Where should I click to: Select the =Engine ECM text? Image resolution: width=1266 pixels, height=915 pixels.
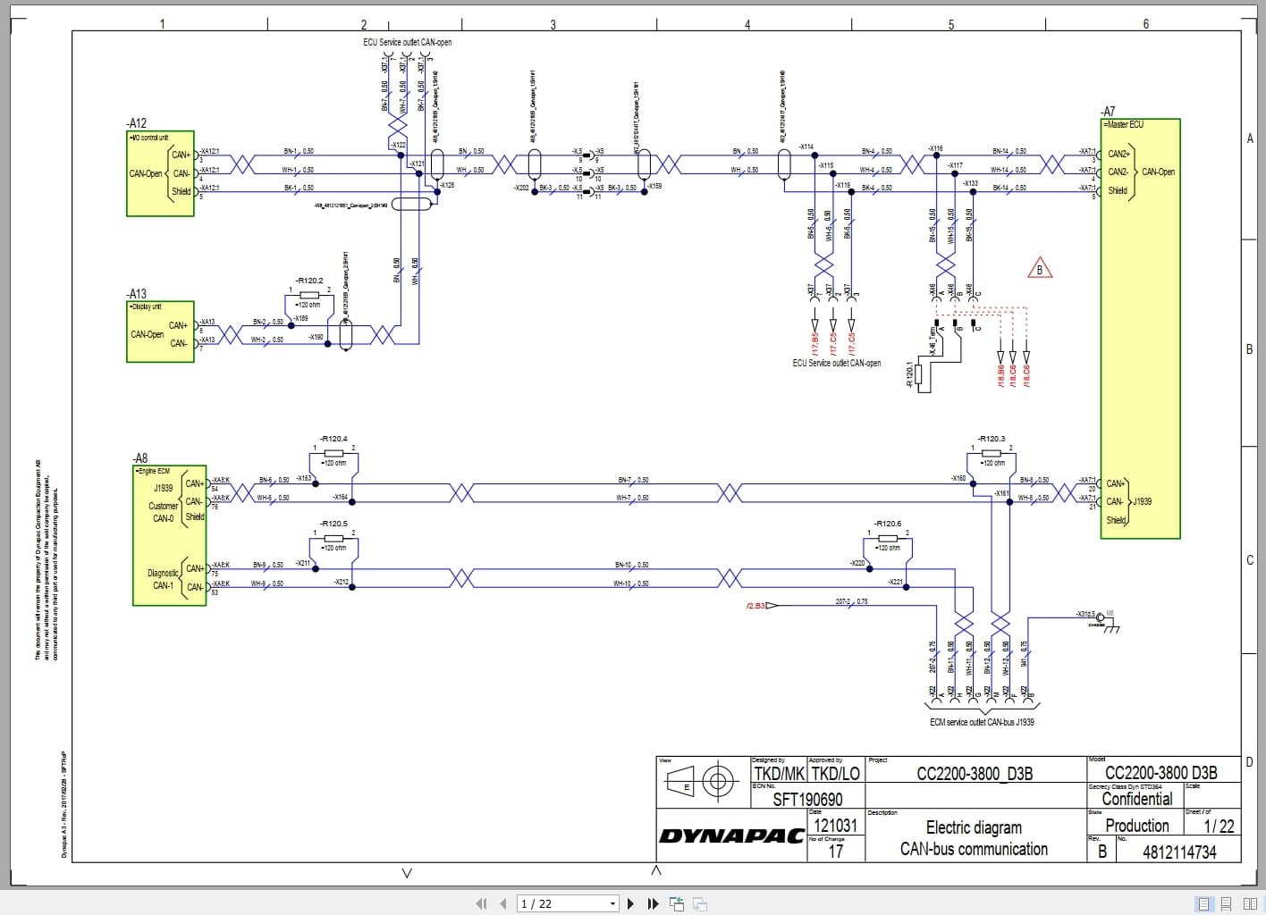[152, 471]
